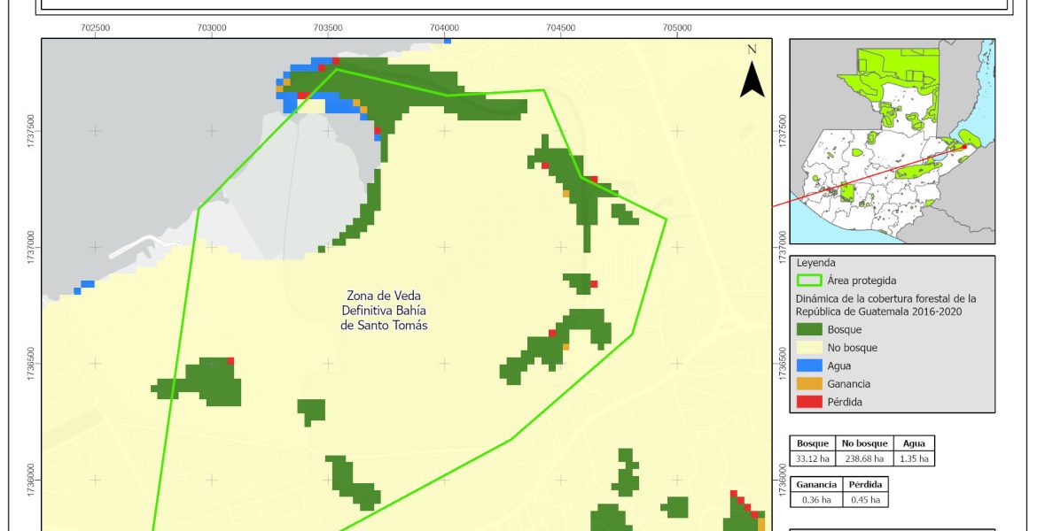Image resolution: width=1037 pixels, height=531 pixels.
Task: Click the Leyenda heading
Action: 816,263
